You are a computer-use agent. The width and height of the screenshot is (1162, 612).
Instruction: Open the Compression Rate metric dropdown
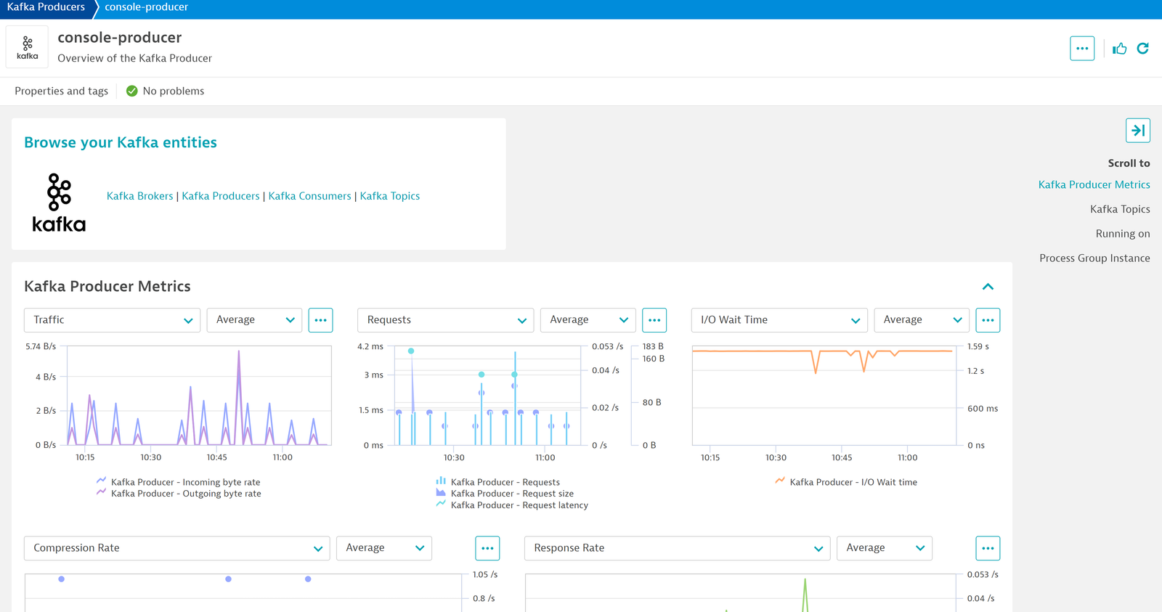coord(177,548)
